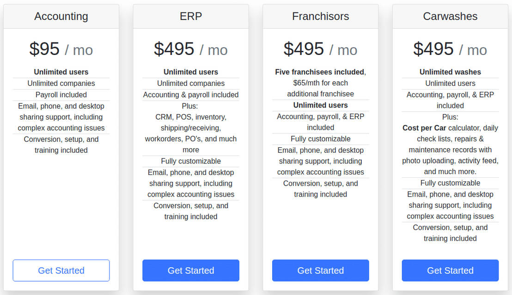Image resolution: width=512 pixels, height=295 pixels.
Task: Click the ERP card header
Action: 190,16
